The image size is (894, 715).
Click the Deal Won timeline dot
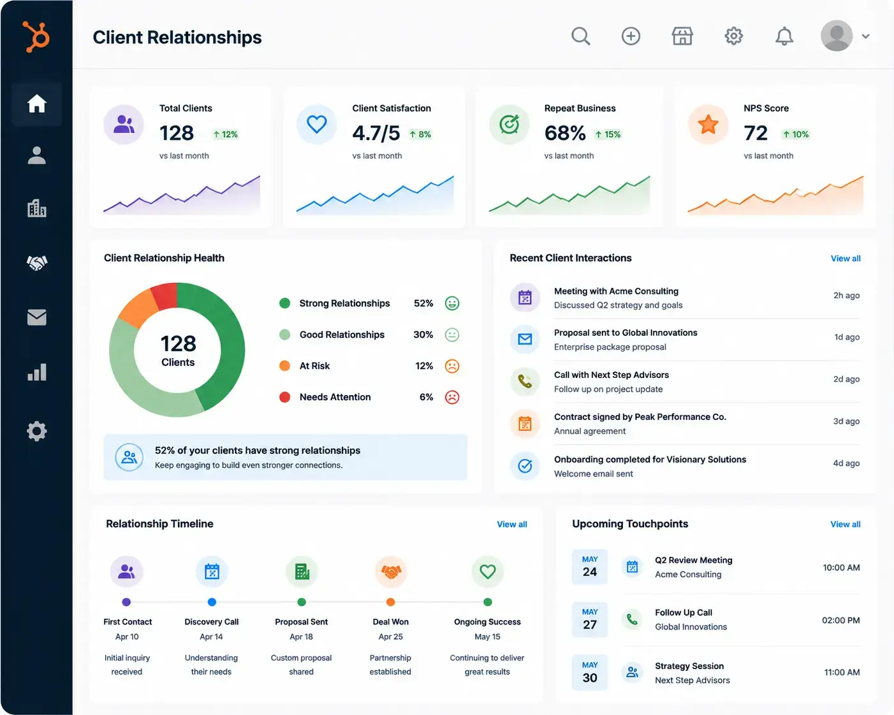tap(390, 602)
